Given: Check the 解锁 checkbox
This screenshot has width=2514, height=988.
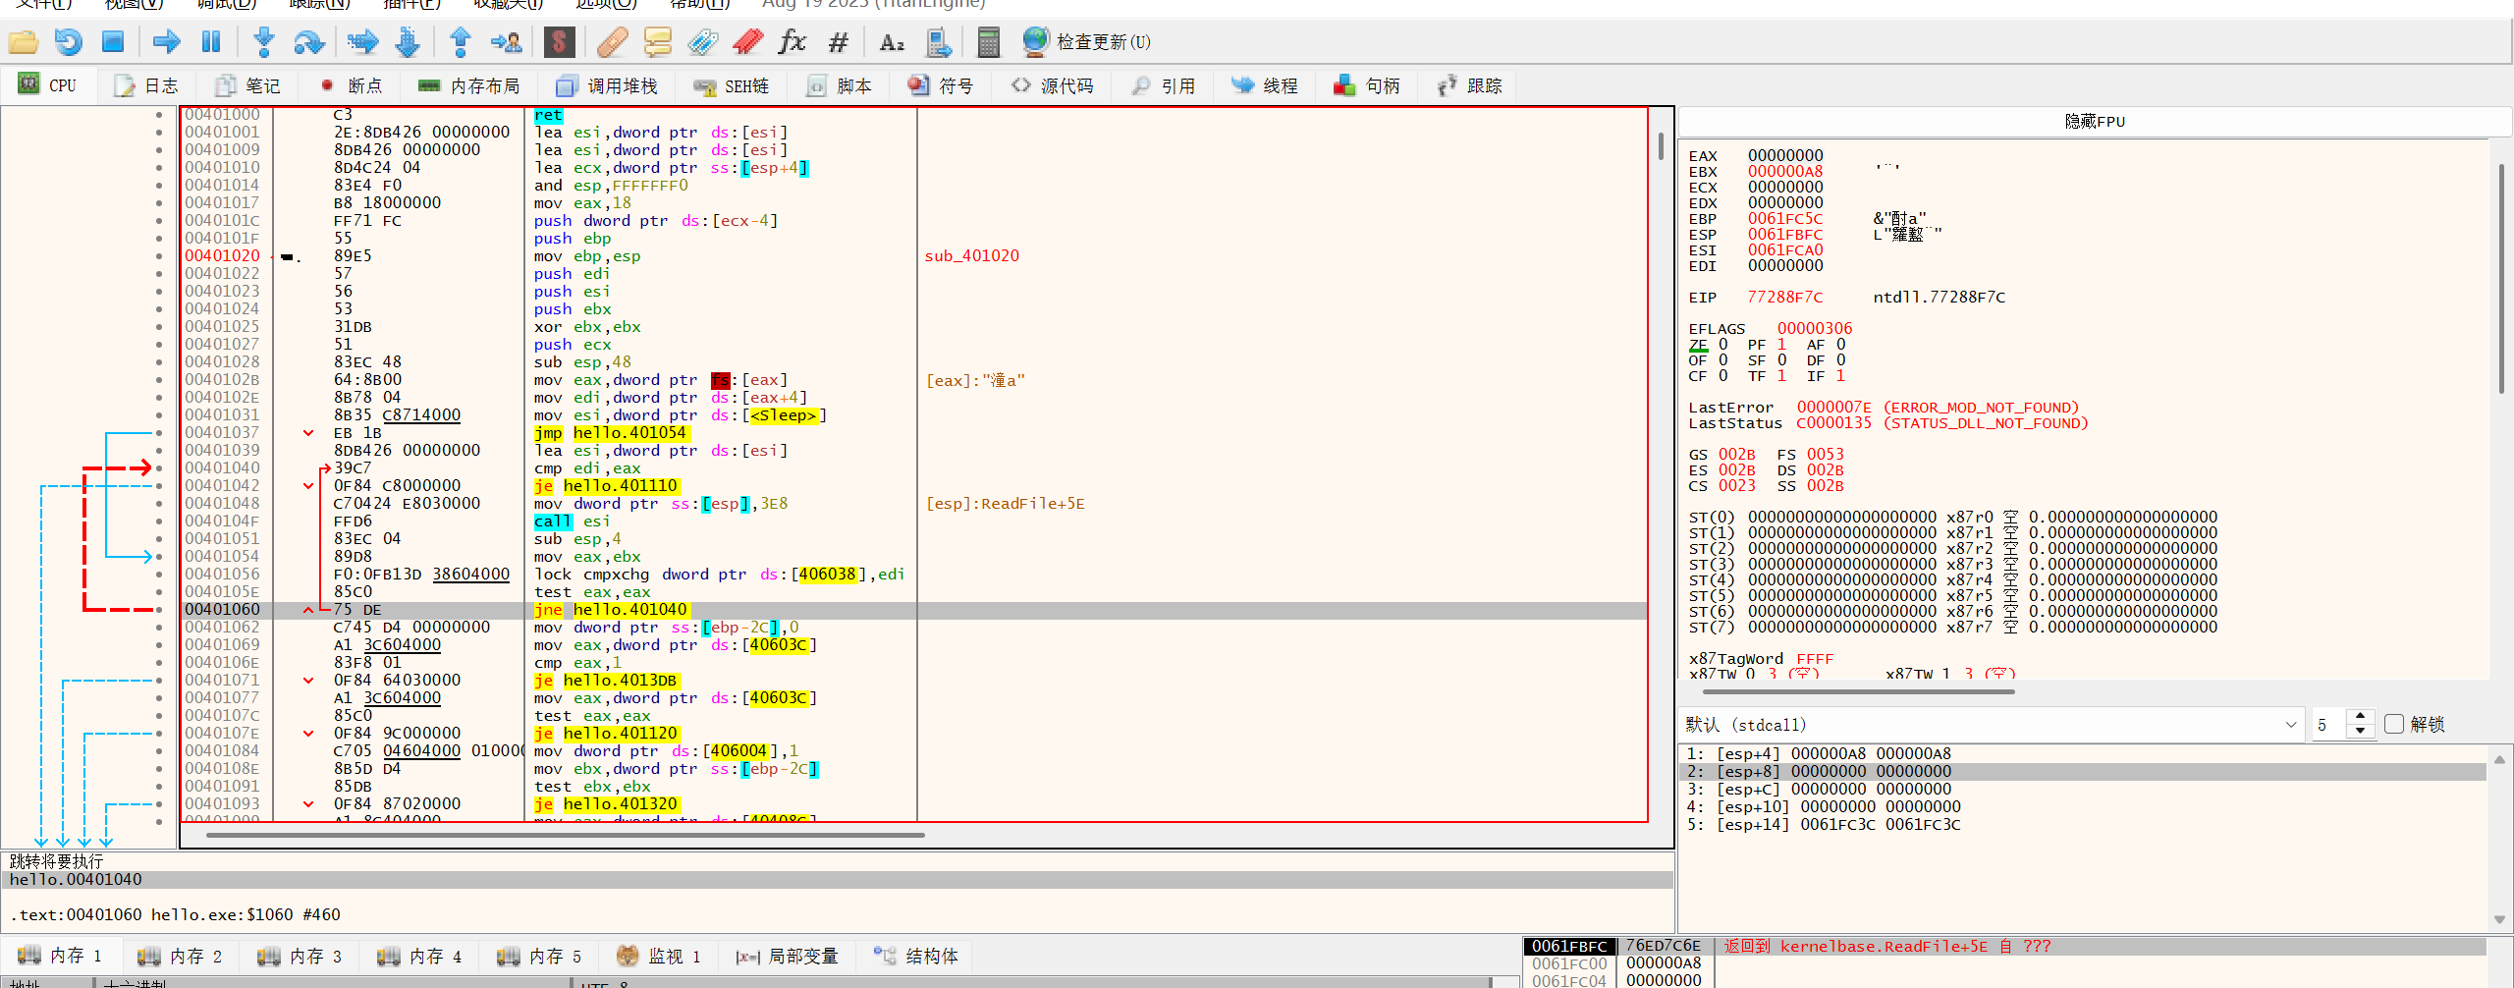Looking at the screenshot, I should pyautogui.click(x=2394, y=724).
